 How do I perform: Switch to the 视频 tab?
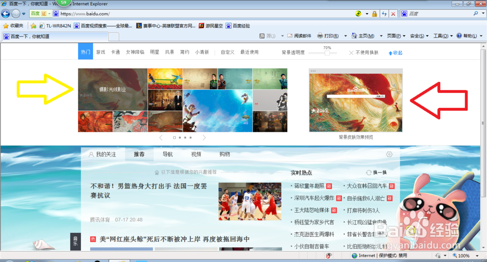[x=196, y=154]
